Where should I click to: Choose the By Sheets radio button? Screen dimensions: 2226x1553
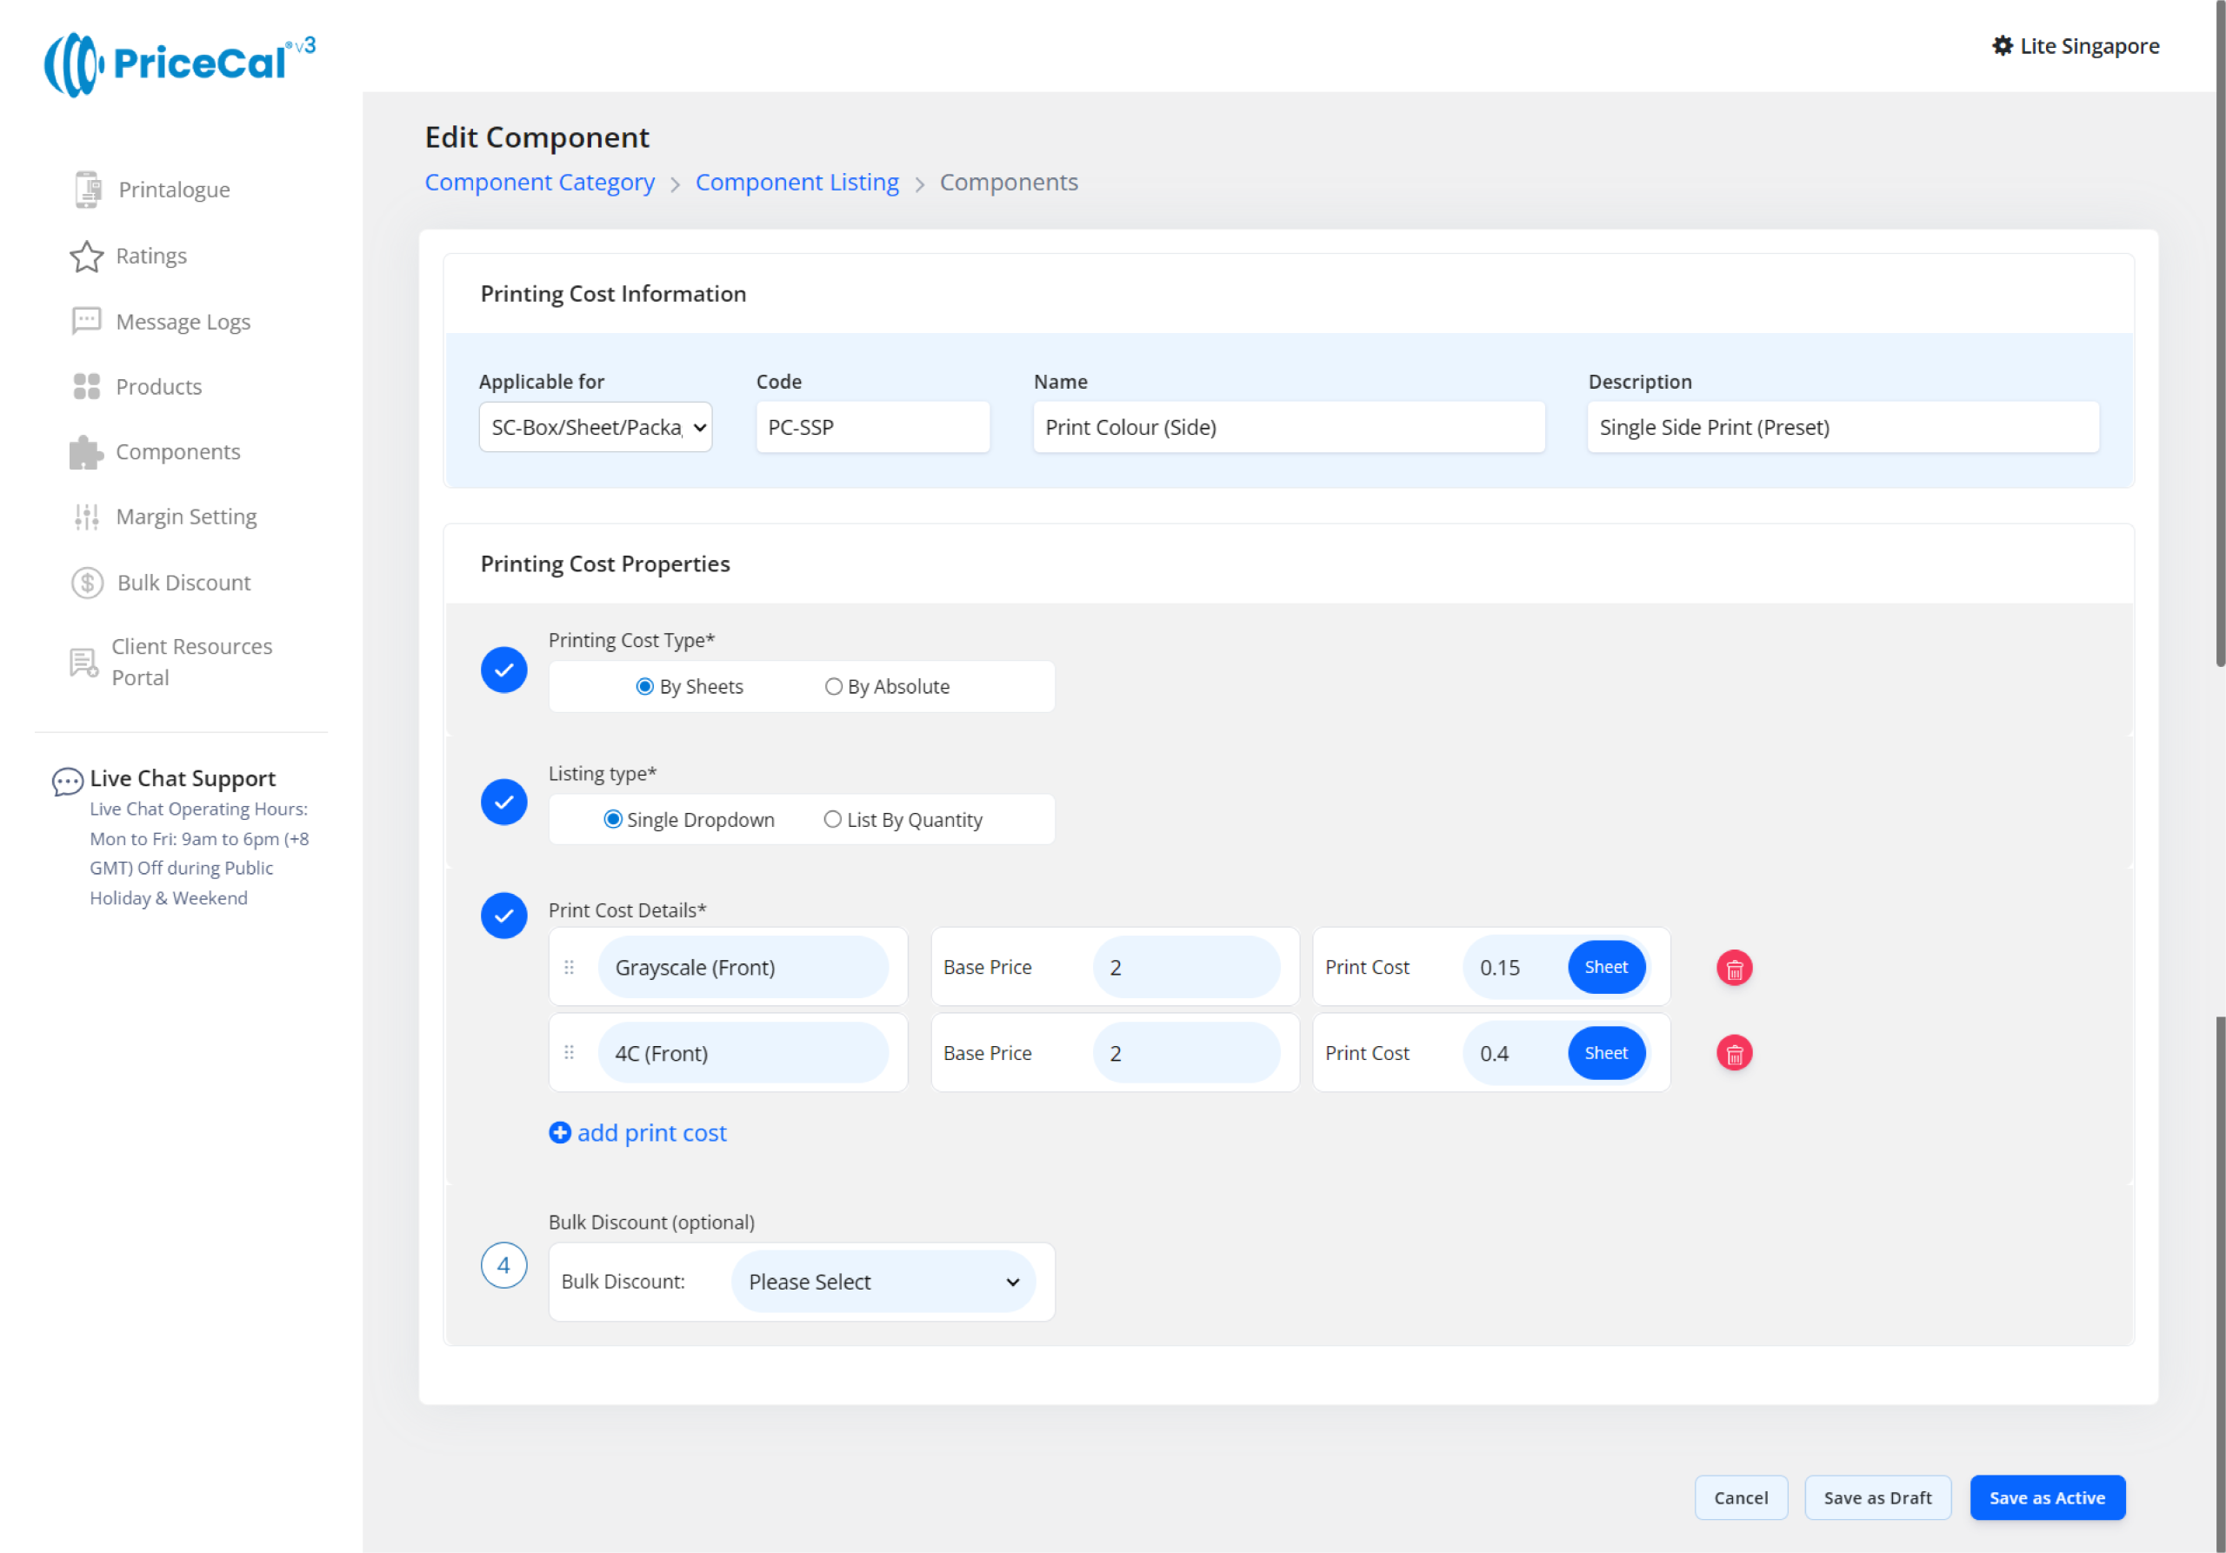pos(644,686)
